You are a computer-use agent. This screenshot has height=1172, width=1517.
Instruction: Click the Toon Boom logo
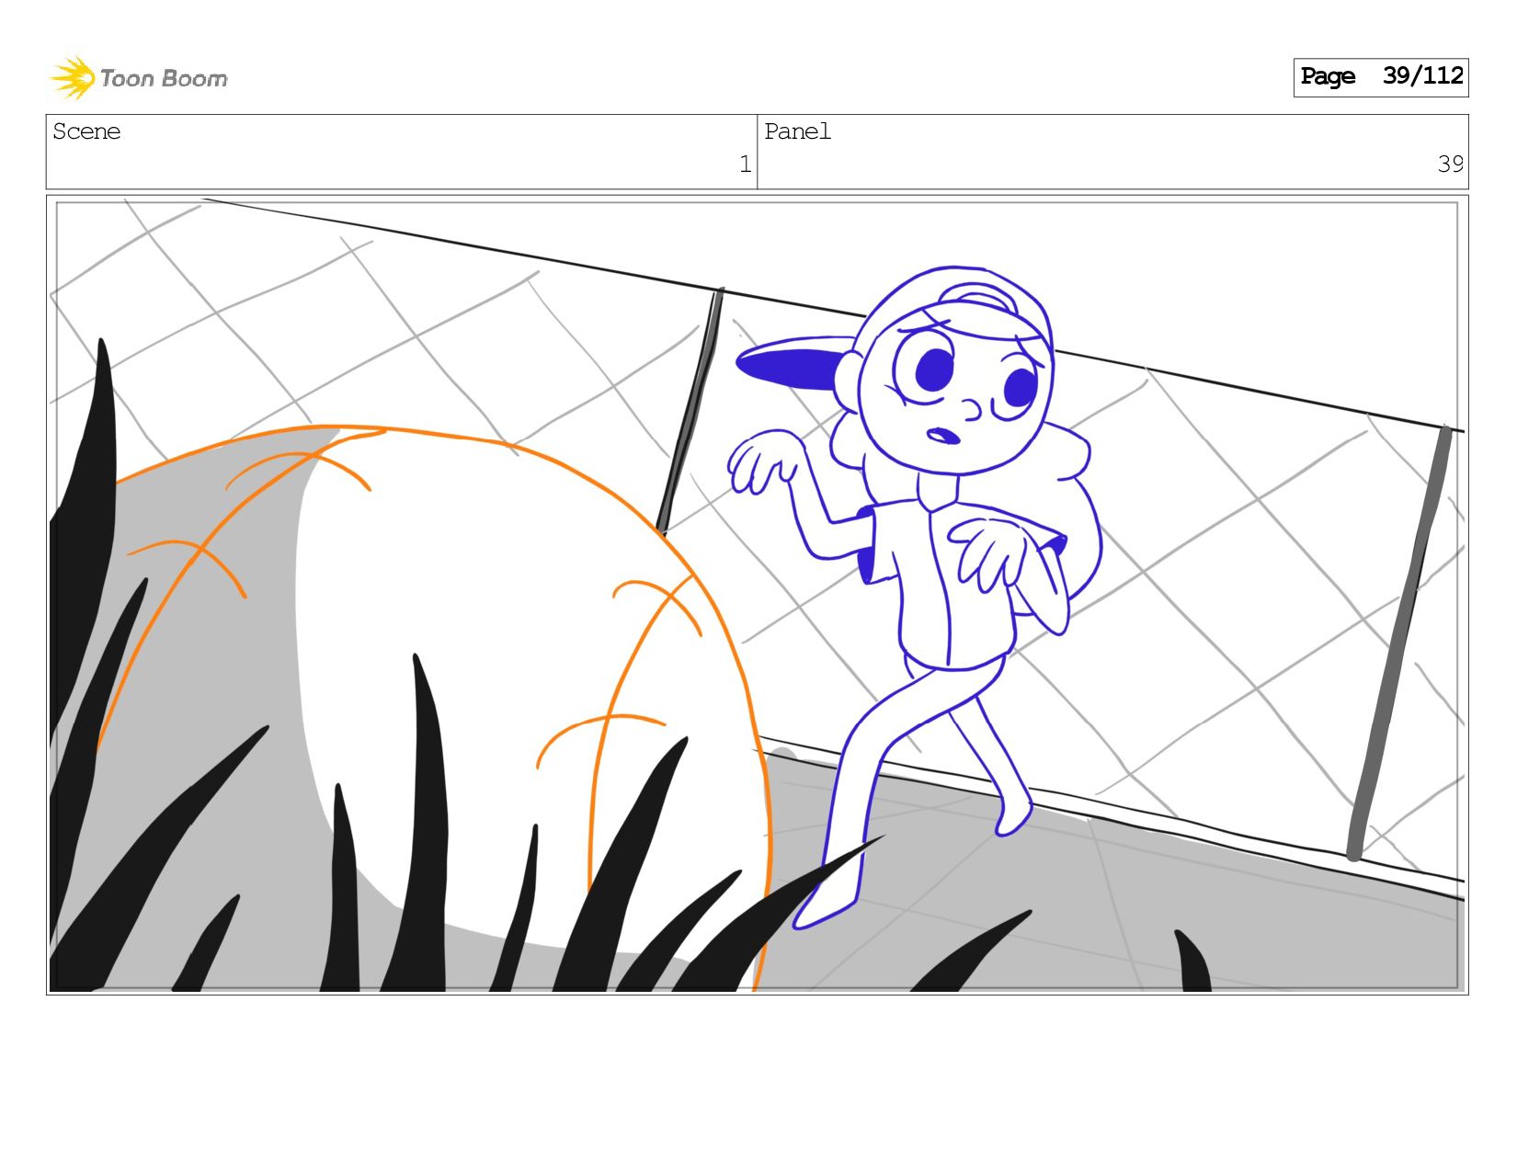[x=139, y=78]
